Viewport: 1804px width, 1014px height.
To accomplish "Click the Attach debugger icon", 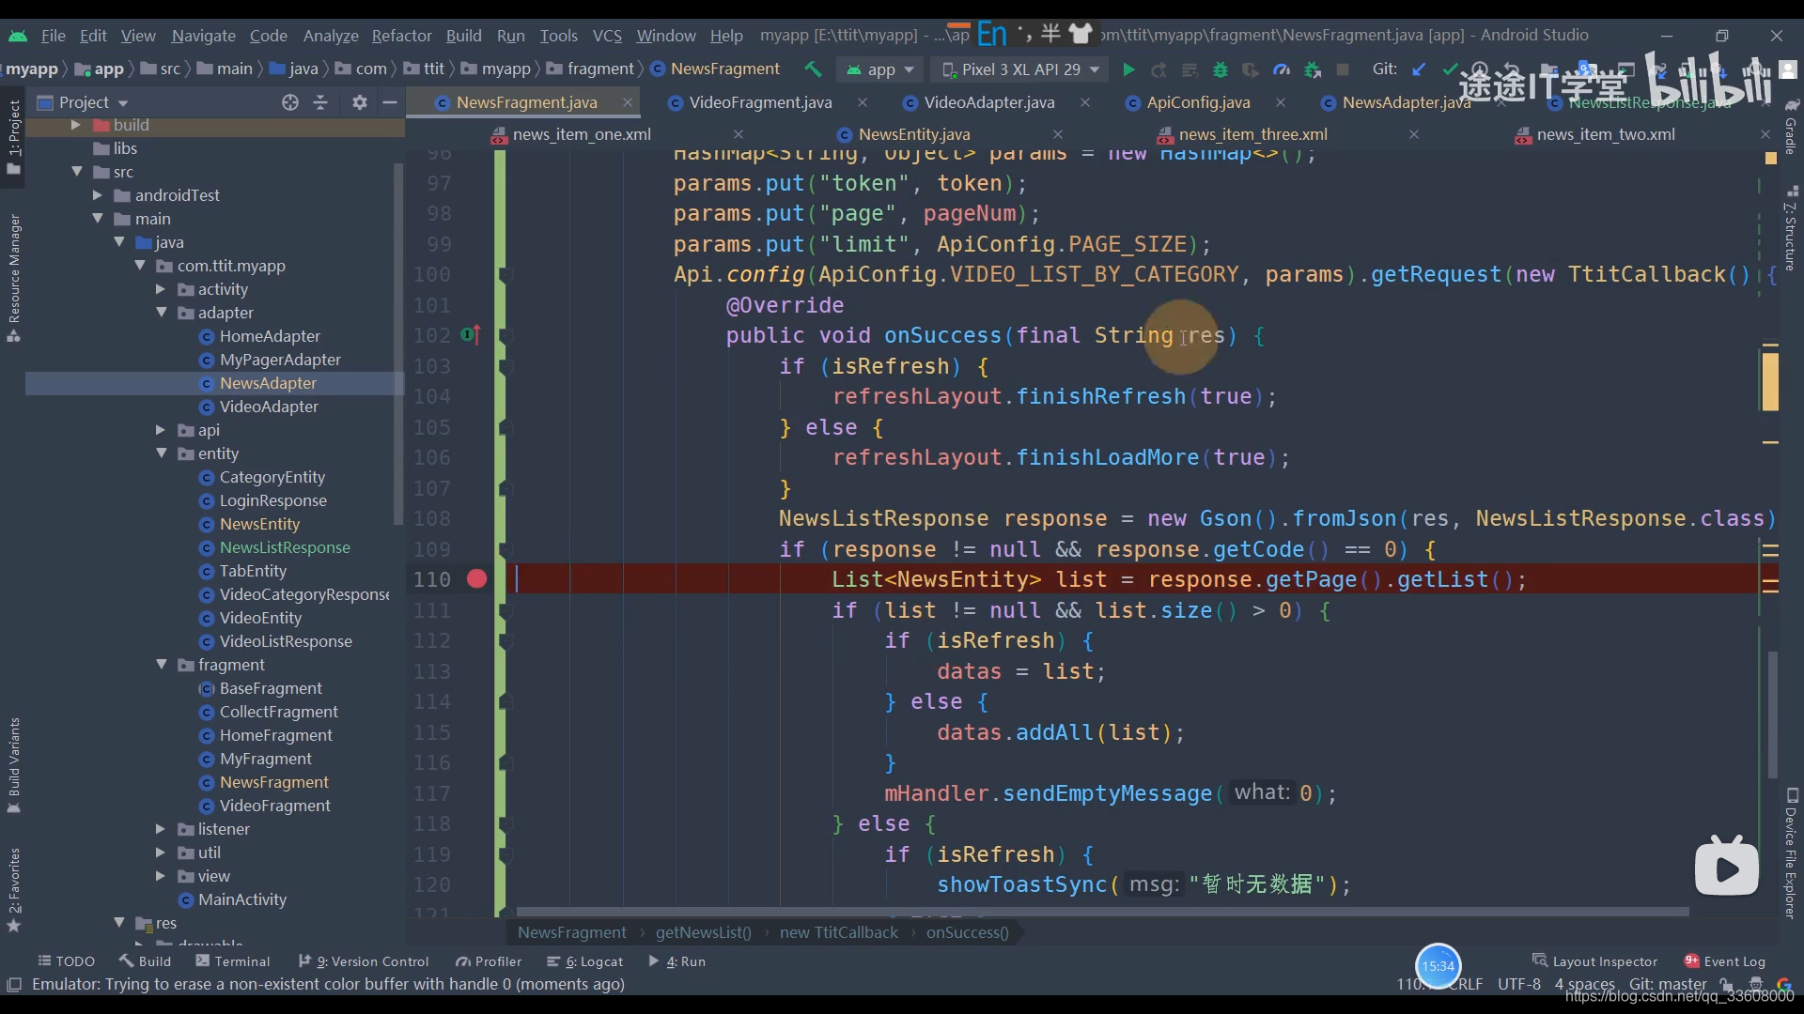I will pyautogui.click(x=1313, y=69).
